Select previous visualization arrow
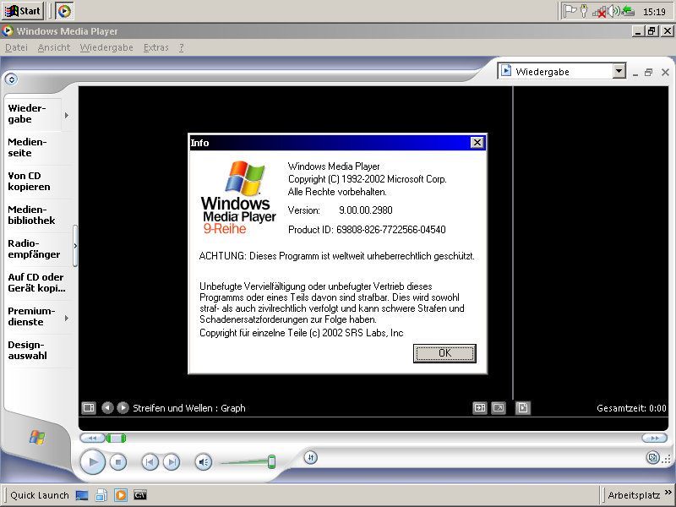 [107, 408]
